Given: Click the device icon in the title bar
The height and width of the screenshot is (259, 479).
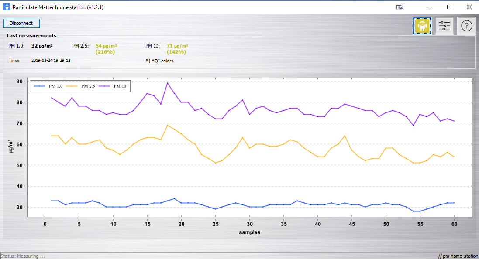Looking at the screenshot, I should pyautogui.click(x=400, y=7).
